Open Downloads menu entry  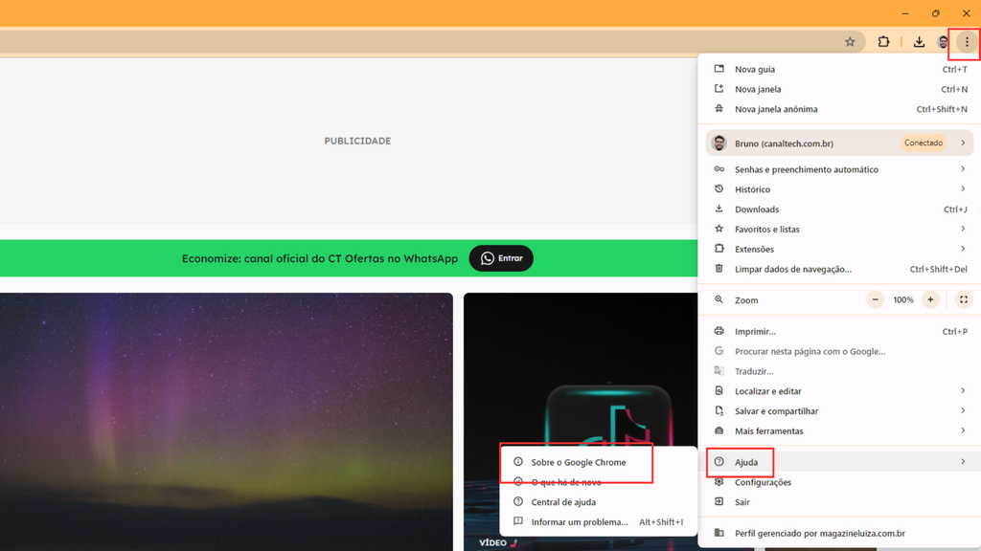tap(839, 209)
